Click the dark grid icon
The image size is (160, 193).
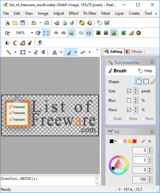[98, 33]
